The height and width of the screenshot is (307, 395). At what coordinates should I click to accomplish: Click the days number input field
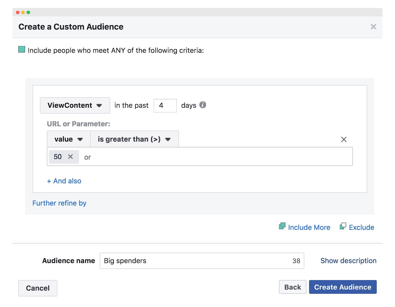(165, 105)
